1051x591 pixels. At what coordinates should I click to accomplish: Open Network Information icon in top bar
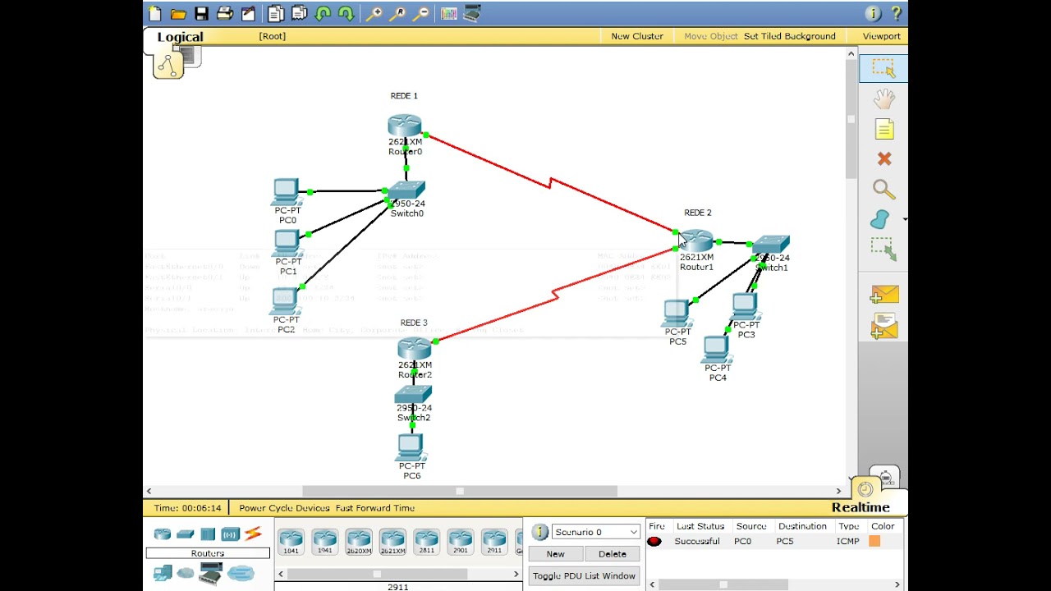click(x=873, y=14)
